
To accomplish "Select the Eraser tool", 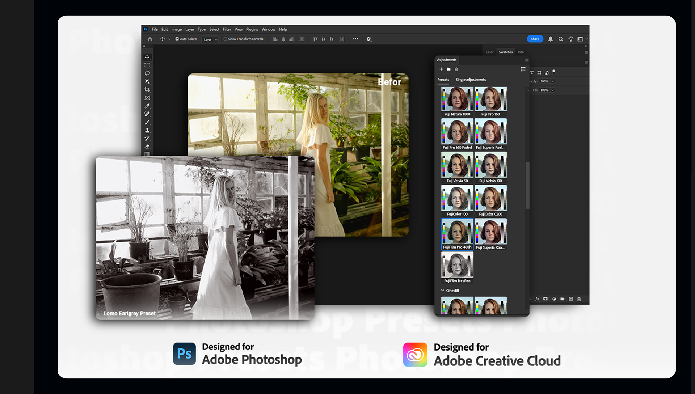I will point(147,147).
